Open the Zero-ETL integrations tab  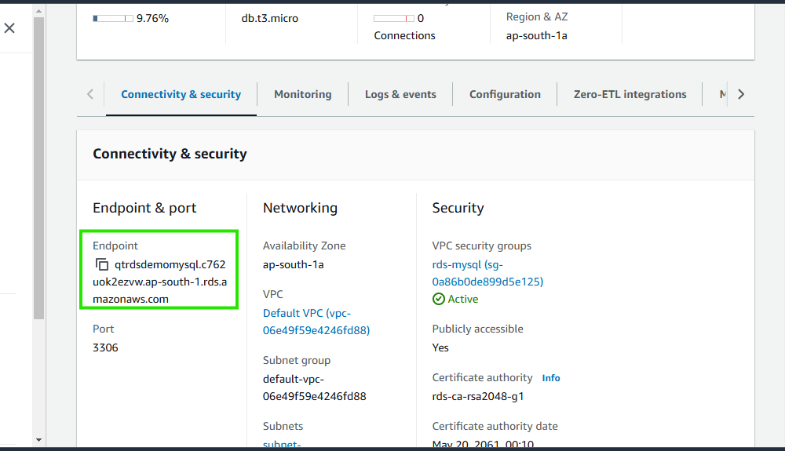pyautogui.click(x=630, y=94)
